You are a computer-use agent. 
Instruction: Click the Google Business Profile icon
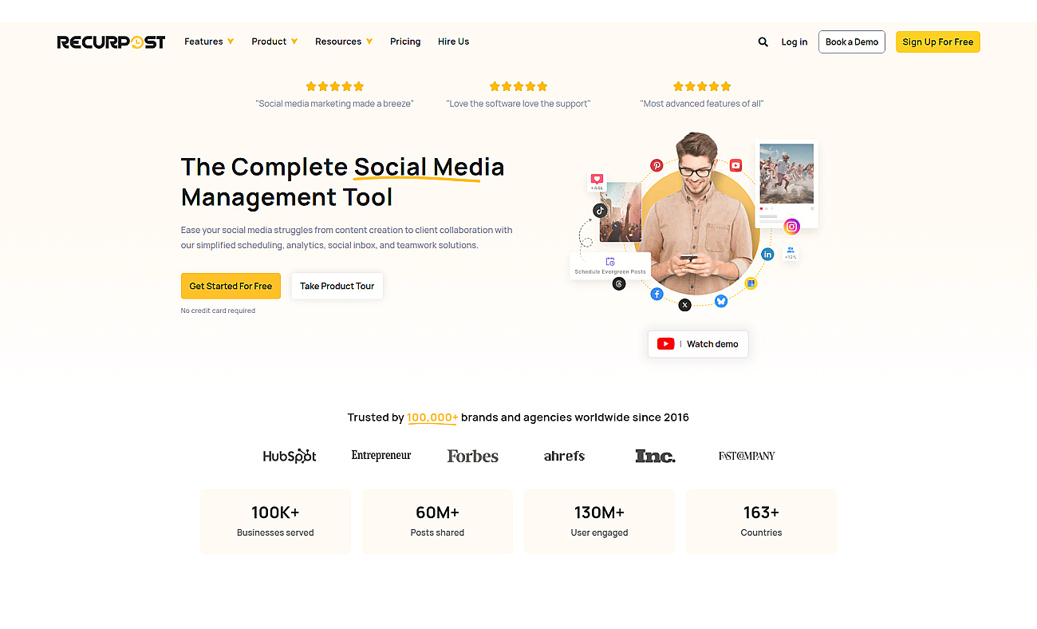751,283
